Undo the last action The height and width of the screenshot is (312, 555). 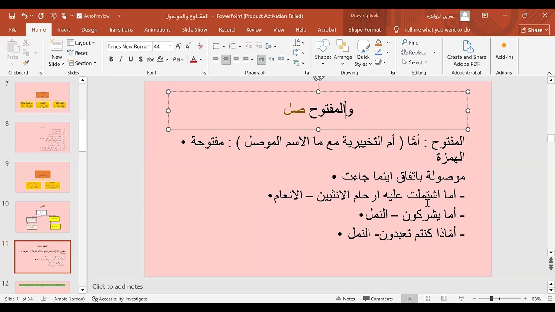(x=24, y=16)
